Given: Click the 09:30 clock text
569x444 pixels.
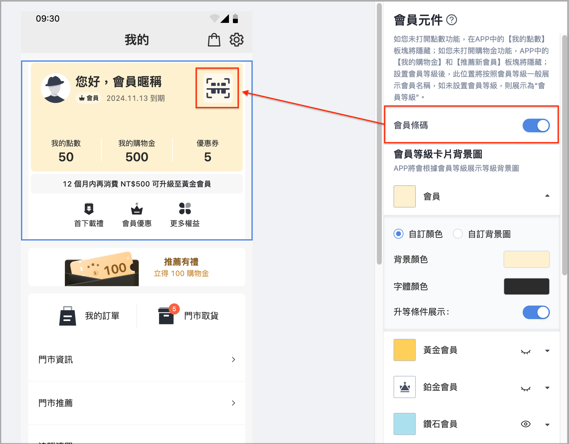Looking at the screenshot, I should tap(48, 18).
